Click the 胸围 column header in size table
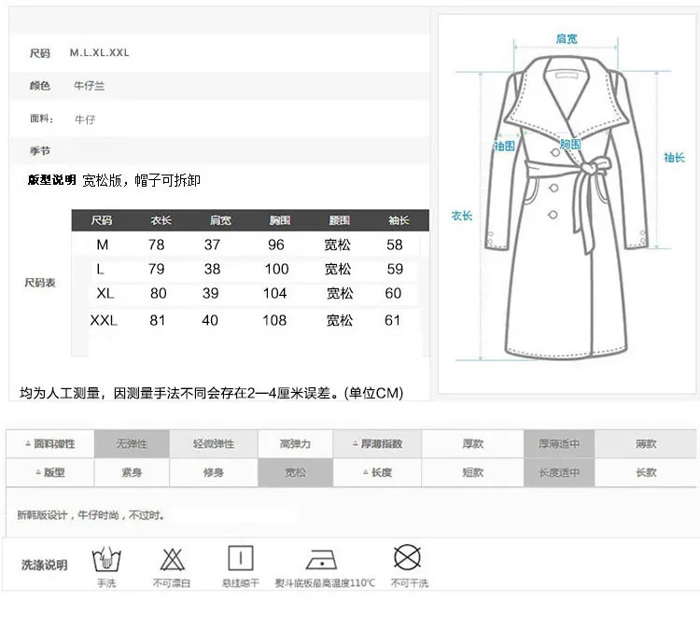 click(280, 220)
